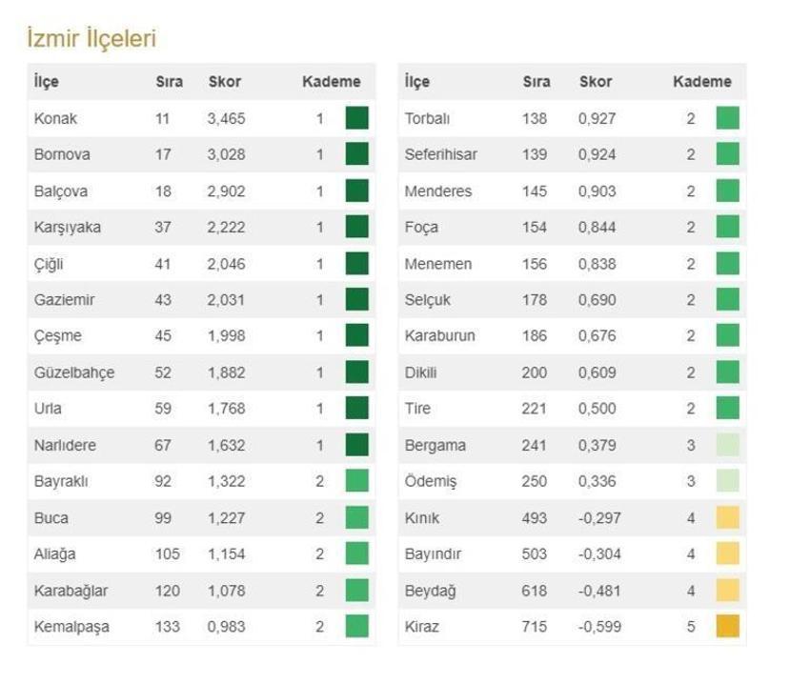810x684 pixels.
Task: Click Beydağ's yellow Kademe swatch
Action: (x=728, y=590)
